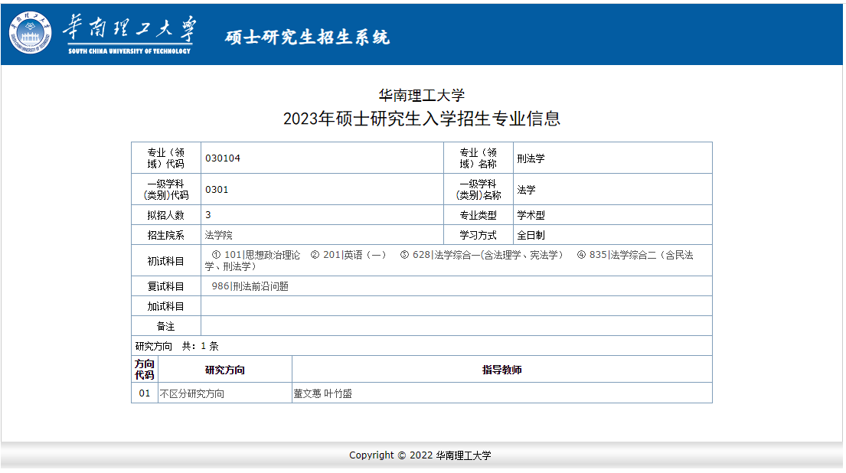Click the 华南理工大学 calligraphy logo
This screenshot has width=846, height=473.
129,28
